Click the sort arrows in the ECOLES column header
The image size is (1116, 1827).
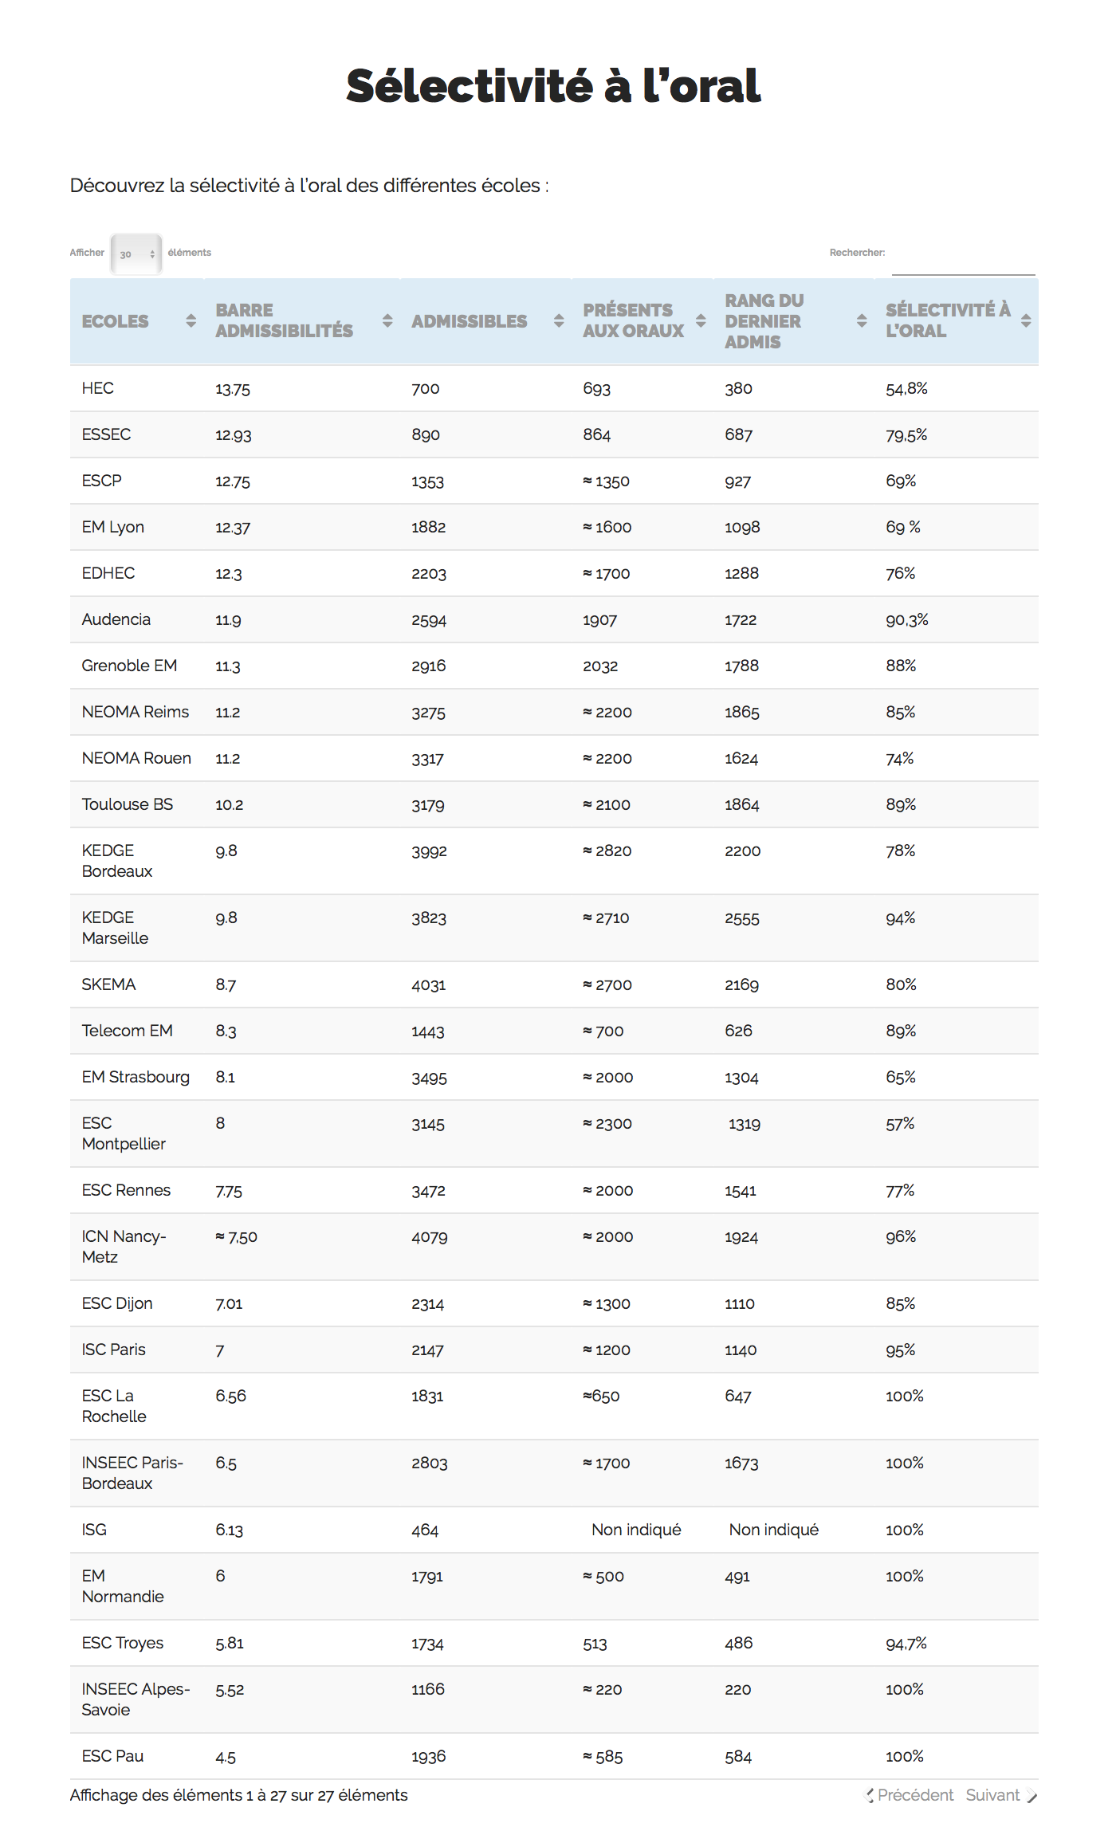[191, 320]
